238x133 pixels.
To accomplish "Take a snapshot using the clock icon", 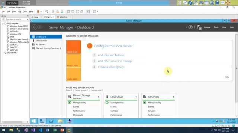I will click(x=53, y=11).
